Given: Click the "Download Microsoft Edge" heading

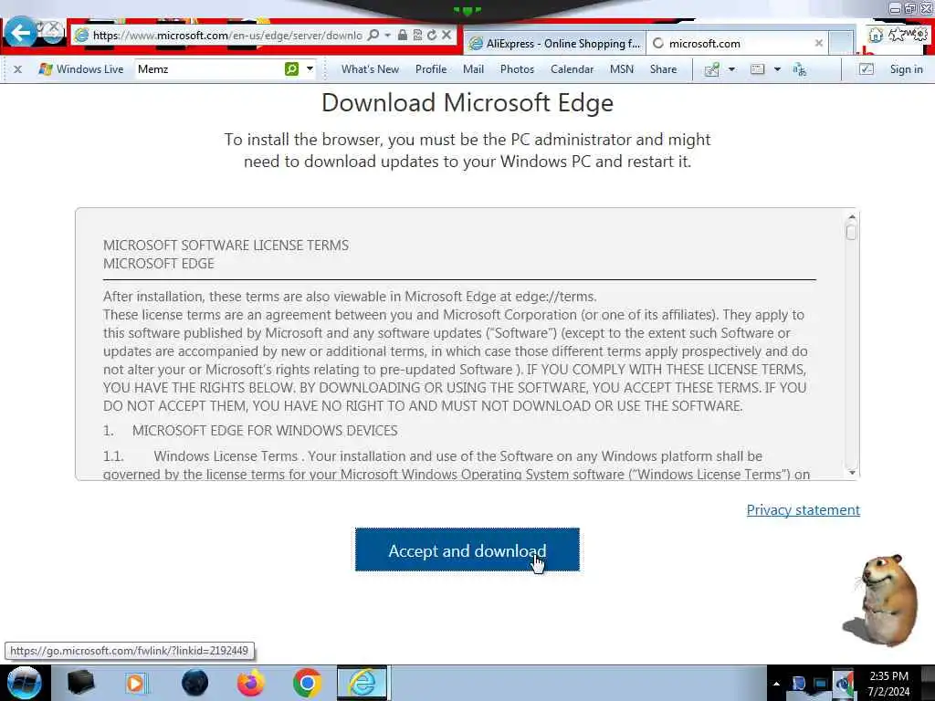Looking at the screenshot, I should tap(467, 102).
